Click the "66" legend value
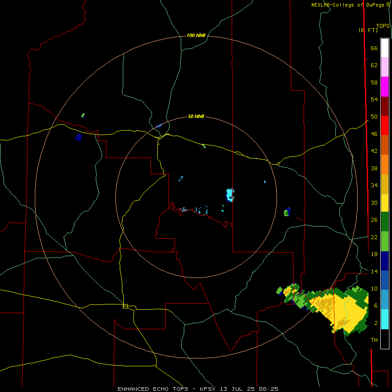This screenshot has width=392, height=392. click(x=374, y=48)
